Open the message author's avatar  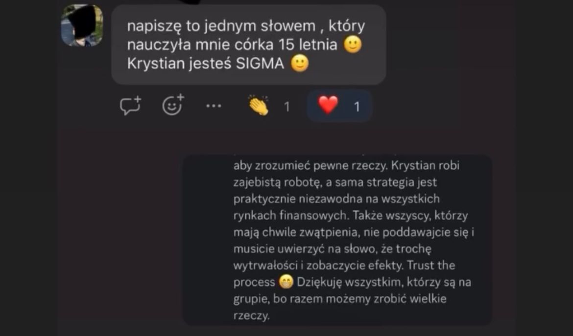click(x=82, y=25)
